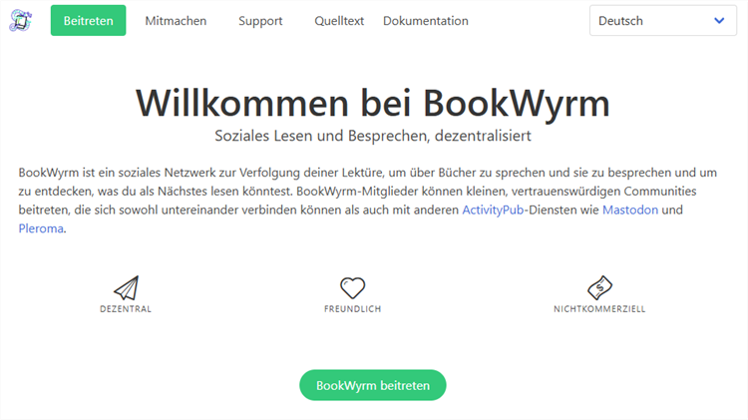Viewport: 748px width, 420px height.
Task: Click the green Beitreten button
Action: [x=88, y=21]
